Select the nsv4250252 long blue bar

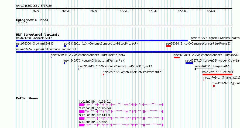pyautogui.click(x=124, y=52)
